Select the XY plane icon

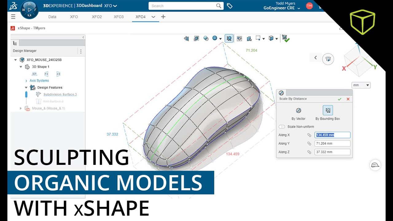click(x=34, y=74)
